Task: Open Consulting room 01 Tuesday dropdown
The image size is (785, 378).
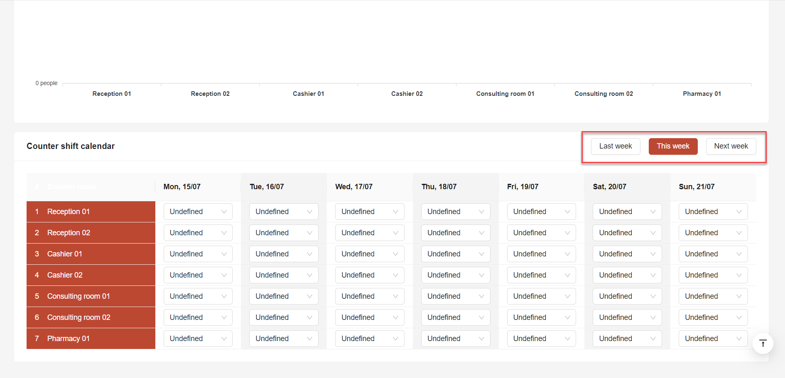Action: click(284, 296)
